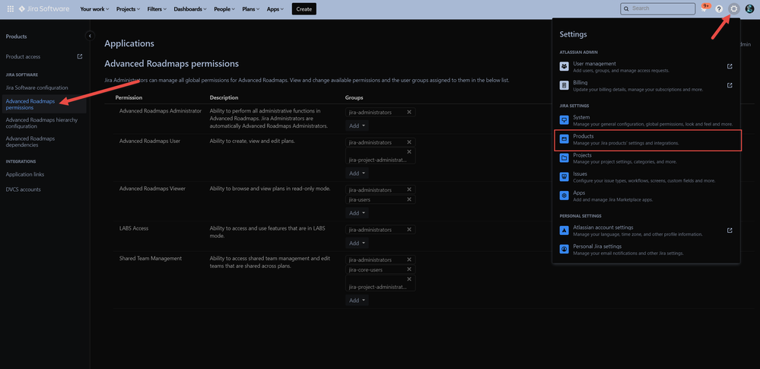Viewport: 760px width, 369px height.
Task: Remove jira-users from Advanced Roadmaps Viewer
Action: tap(409, 199)
